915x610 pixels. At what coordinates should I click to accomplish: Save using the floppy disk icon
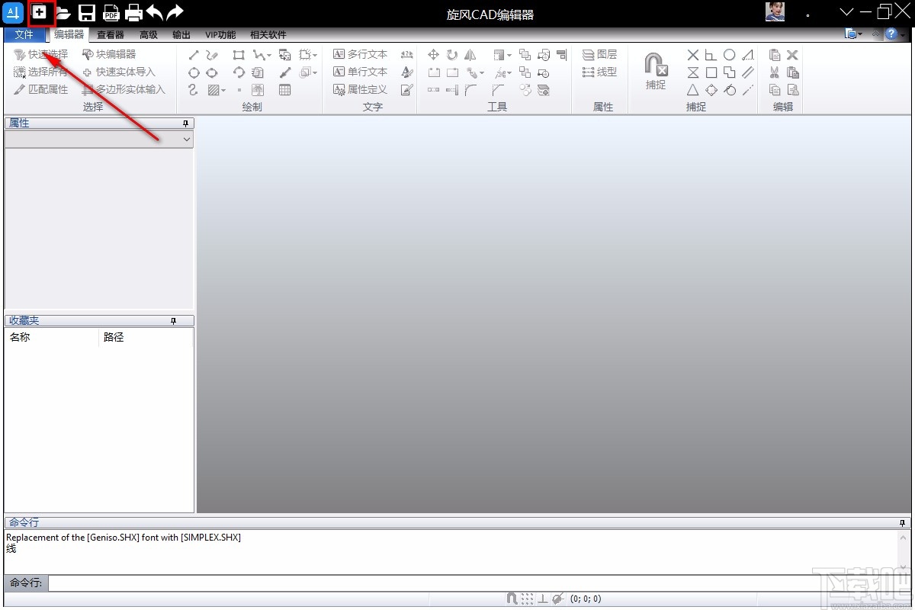coord(87,13)
